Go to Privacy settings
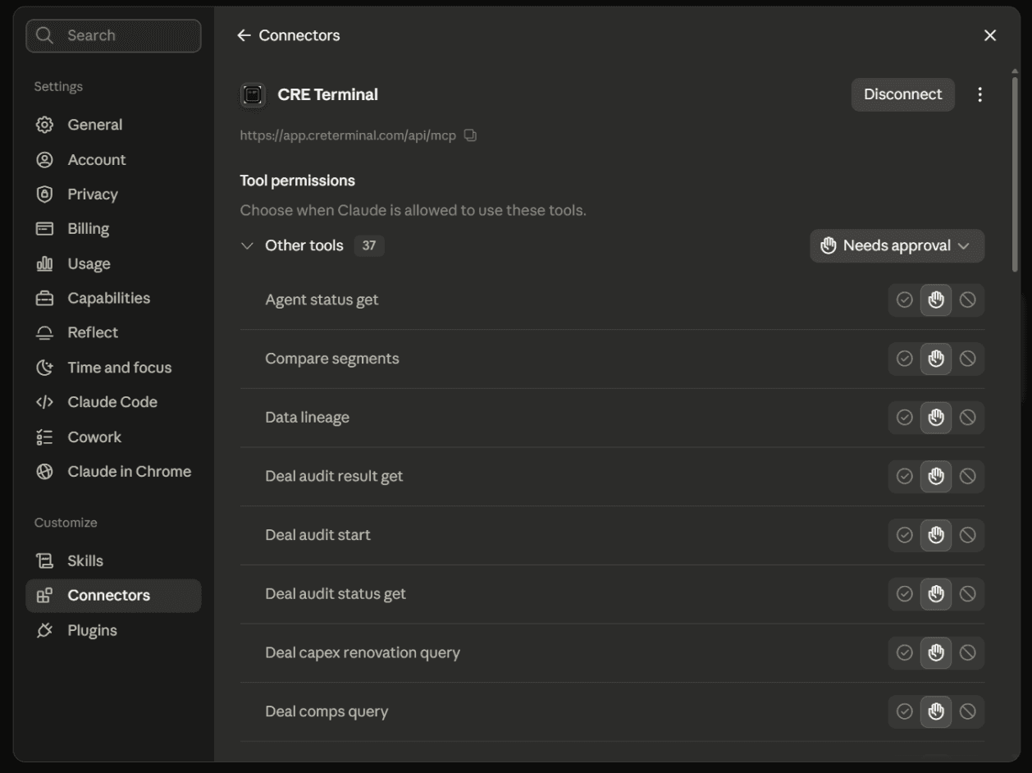 click(113, 194)
